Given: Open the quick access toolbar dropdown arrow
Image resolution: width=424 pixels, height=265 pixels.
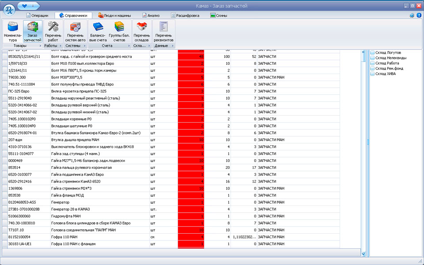Looking at the screenshot, I should (x=33, y=6).
